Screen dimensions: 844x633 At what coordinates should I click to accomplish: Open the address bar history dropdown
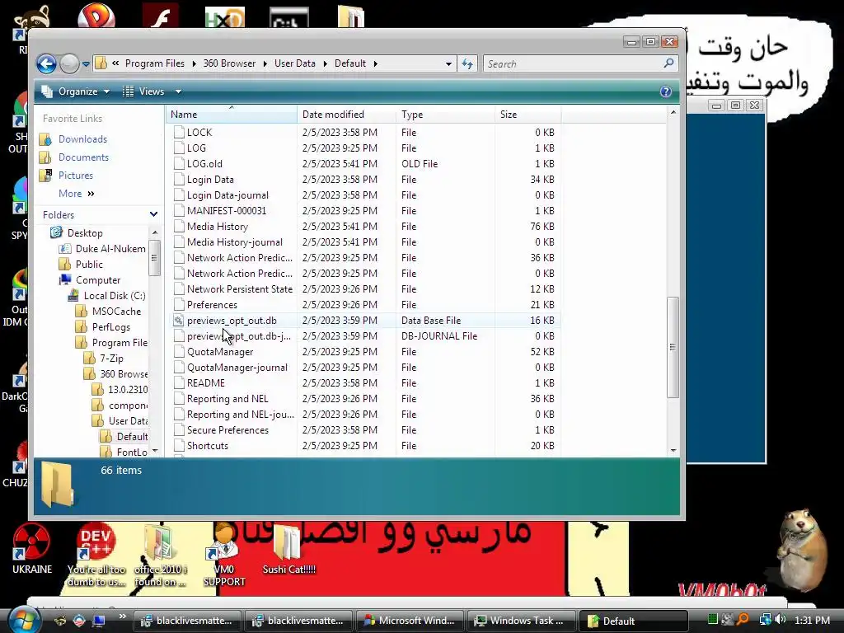click(x=448, y=64)
